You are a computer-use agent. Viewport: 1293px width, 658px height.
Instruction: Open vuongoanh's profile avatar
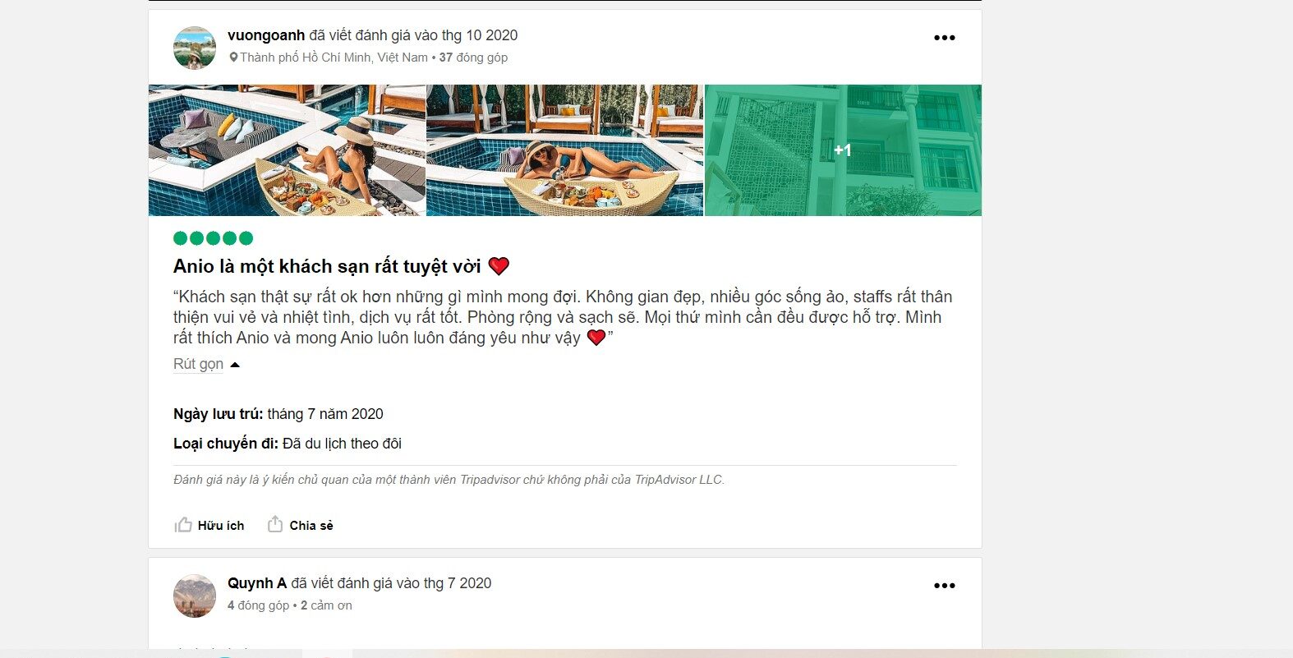(x=195, y=47)
